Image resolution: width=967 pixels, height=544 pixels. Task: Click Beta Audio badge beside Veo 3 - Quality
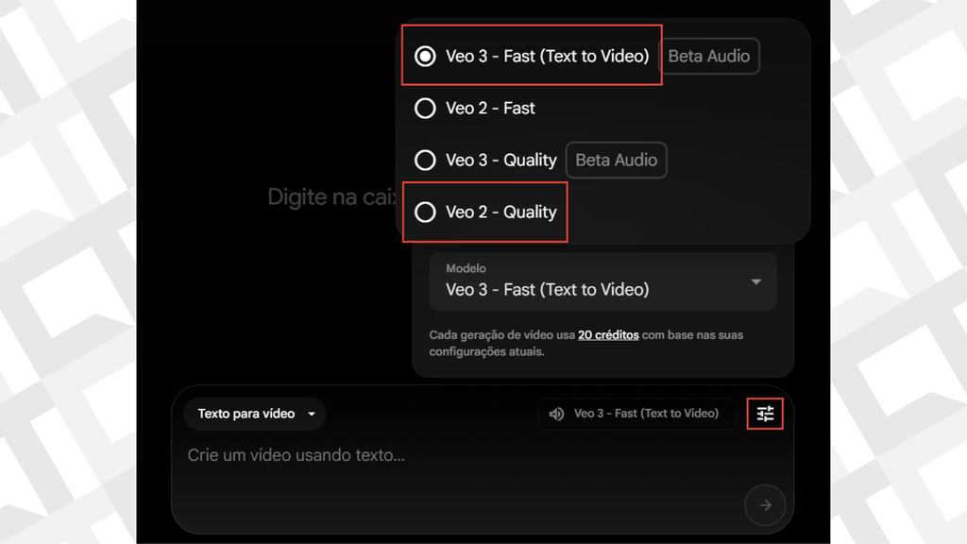click(x=616, y=160)
